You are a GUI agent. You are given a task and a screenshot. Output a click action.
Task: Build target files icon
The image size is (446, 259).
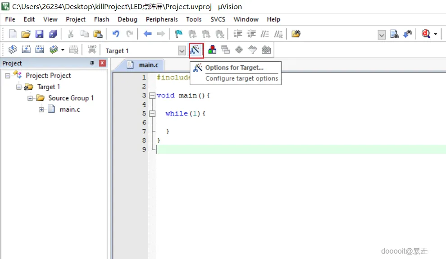point(26,50)
